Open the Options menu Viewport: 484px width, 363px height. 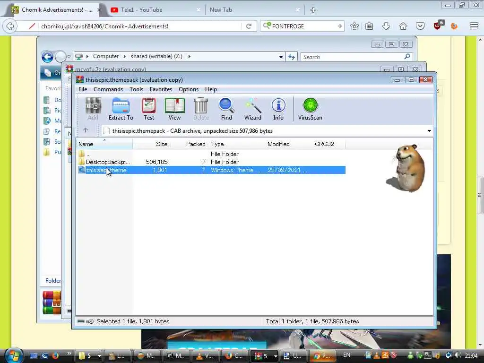pos(189,89)
